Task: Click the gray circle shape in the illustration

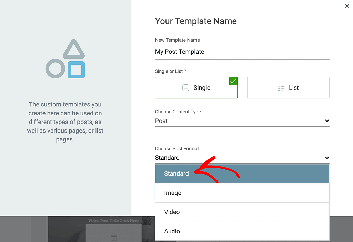Action: pyautogui.click(x=55, y=69)
